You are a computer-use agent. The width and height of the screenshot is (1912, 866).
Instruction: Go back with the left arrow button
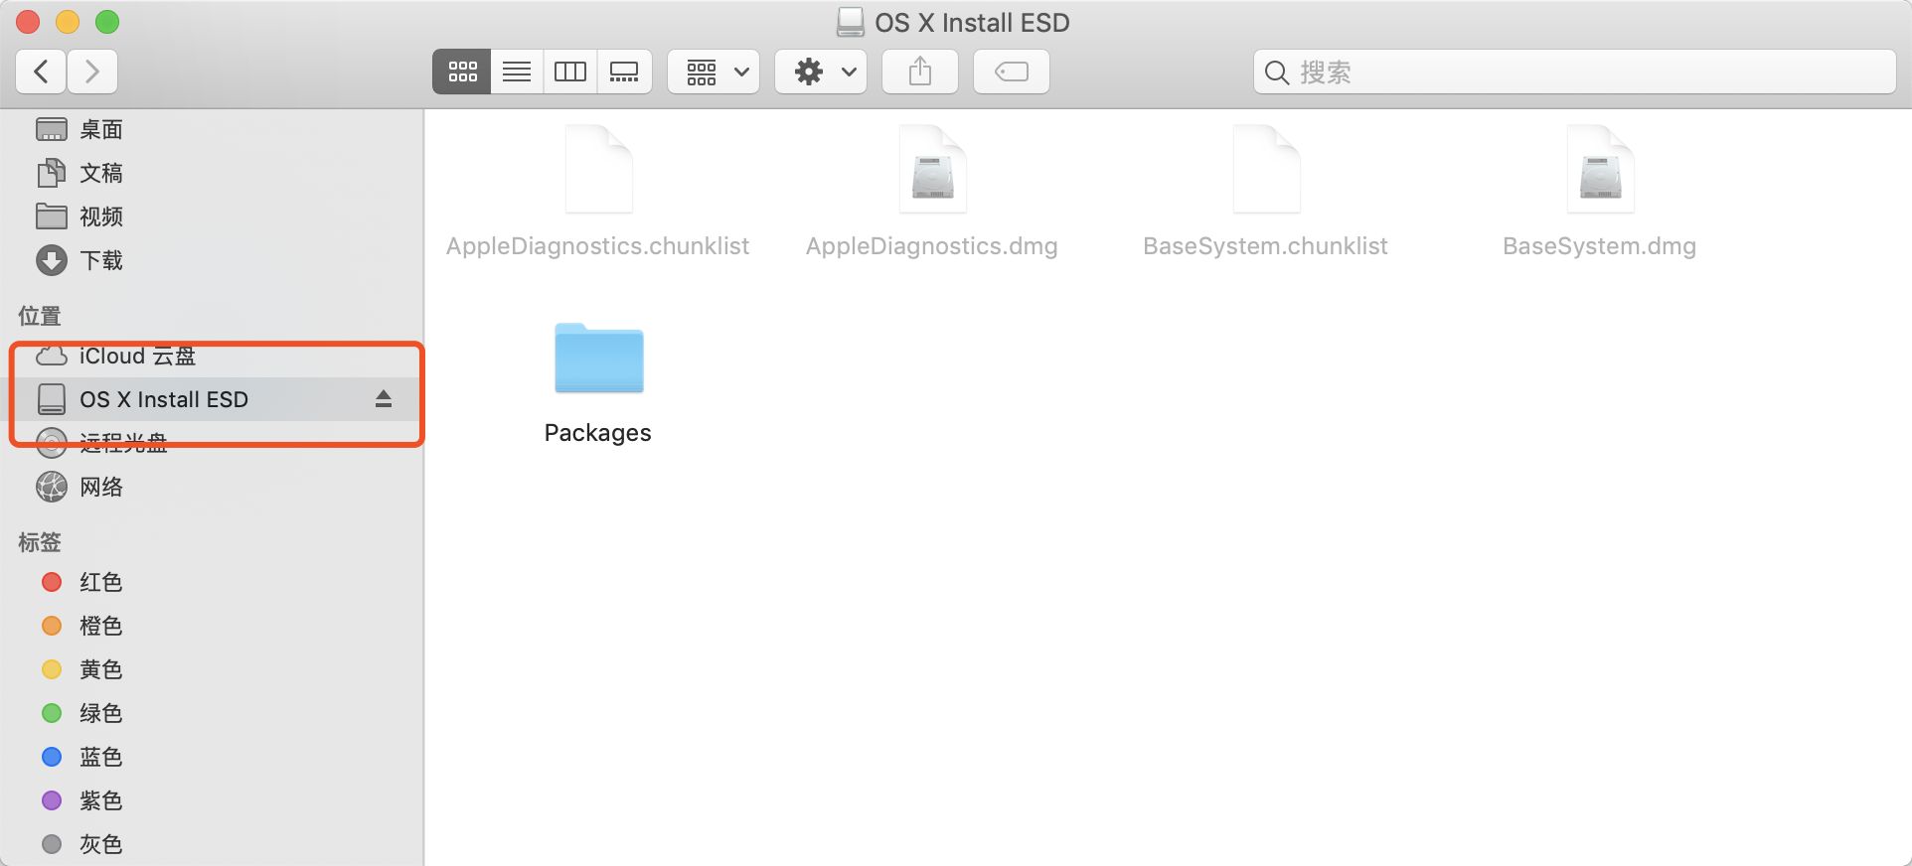tap(42, 72)
